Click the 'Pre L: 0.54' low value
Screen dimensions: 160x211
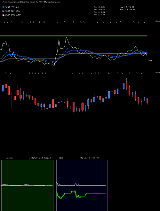pyautogui.click(x=100, y=12)
